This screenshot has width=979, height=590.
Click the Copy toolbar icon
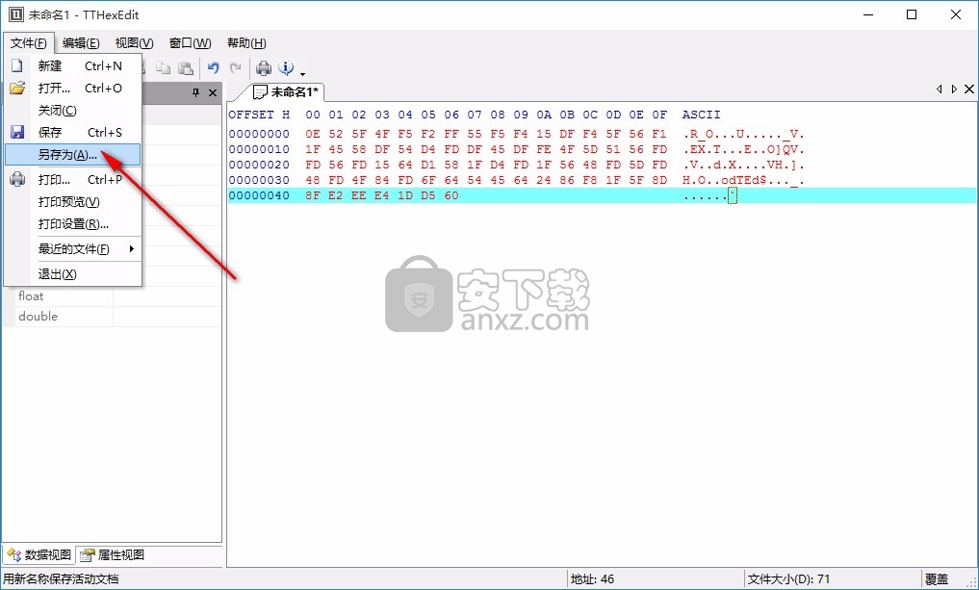[163, 68]
